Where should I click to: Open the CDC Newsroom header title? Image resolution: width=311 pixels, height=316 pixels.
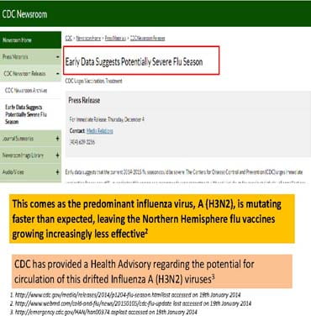coord(24,14)
